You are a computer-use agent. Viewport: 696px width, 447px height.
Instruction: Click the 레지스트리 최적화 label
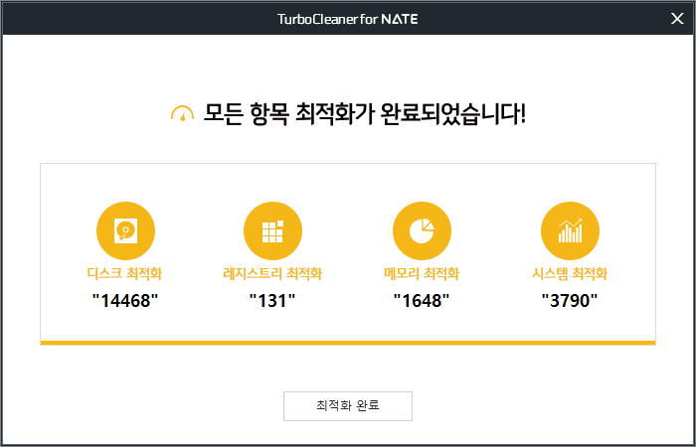point(272,273)
